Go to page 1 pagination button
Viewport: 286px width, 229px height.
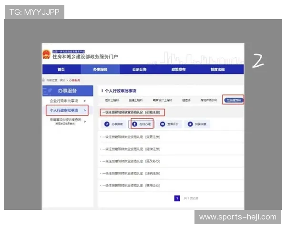177,198
